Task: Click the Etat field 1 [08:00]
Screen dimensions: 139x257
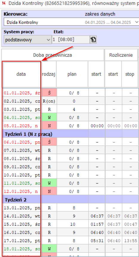Action: click(71, 40)
